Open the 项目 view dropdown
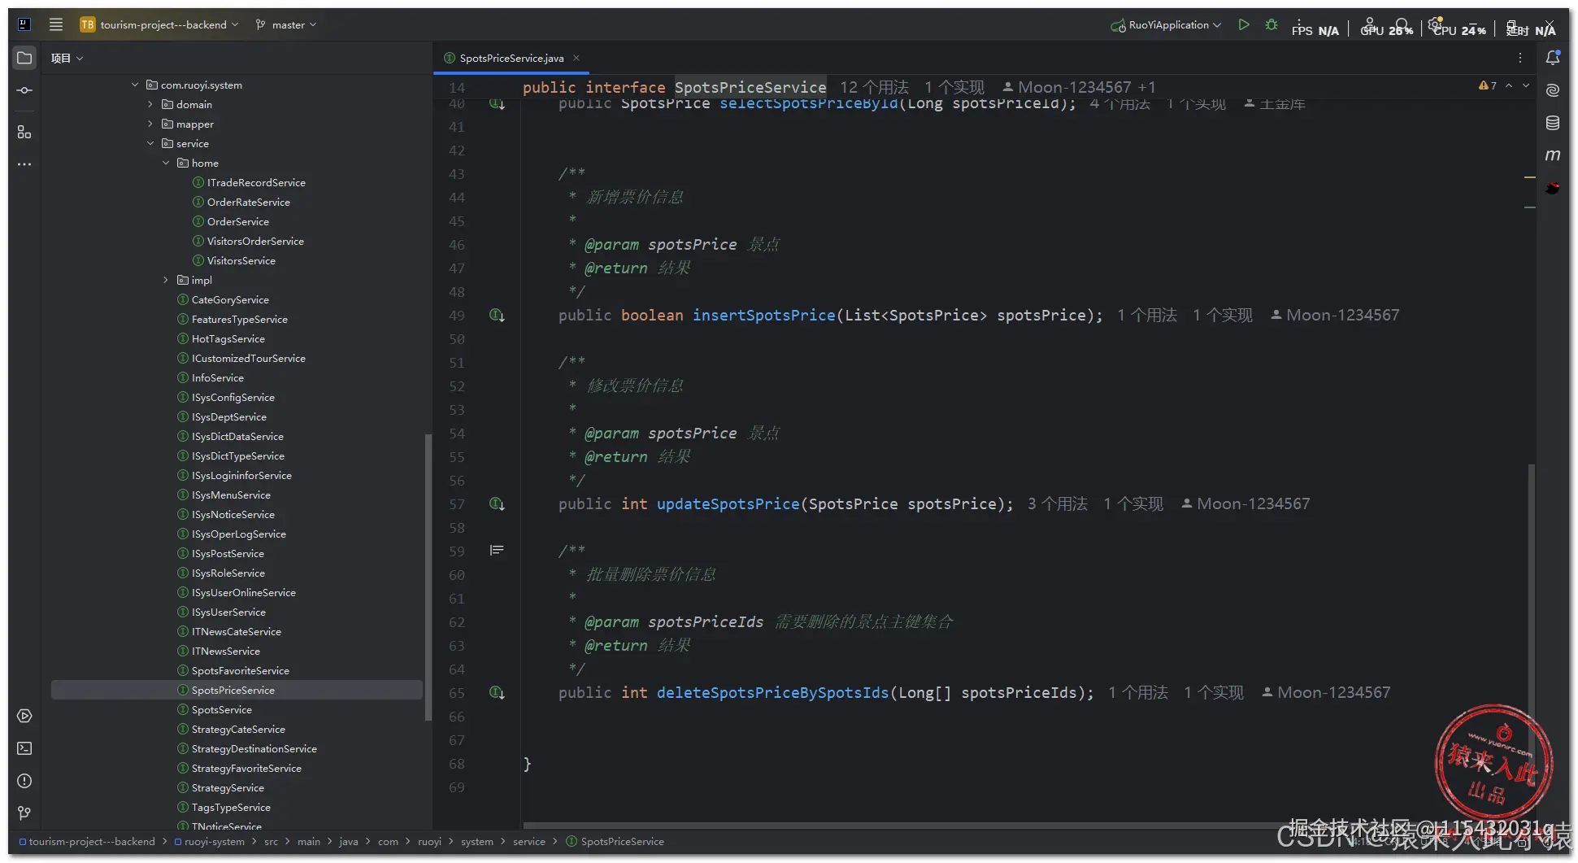Image resolution: width=1578 pixels, height=863 pixels. 67,58
